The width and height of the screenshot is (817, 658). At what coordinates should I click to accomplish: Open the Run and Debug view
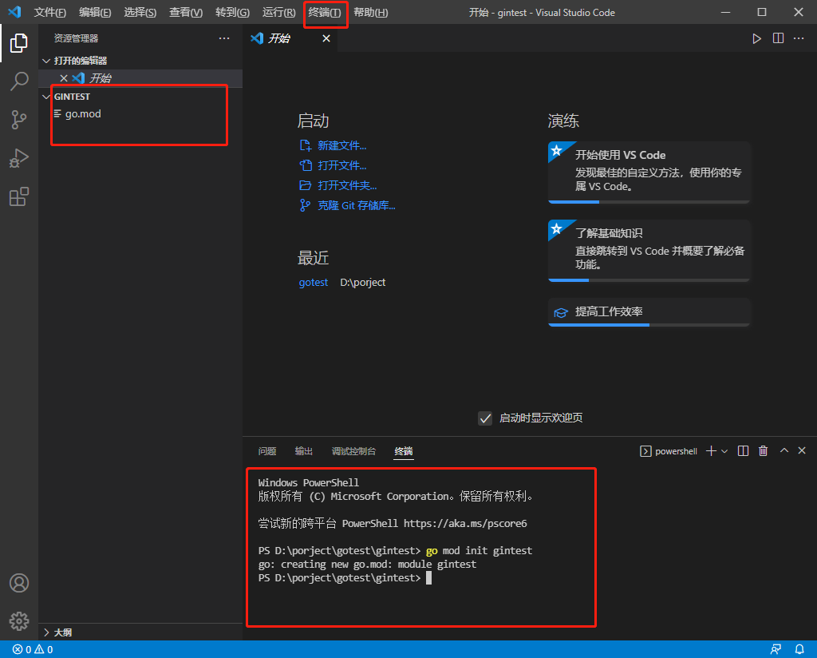click(19, 158)
